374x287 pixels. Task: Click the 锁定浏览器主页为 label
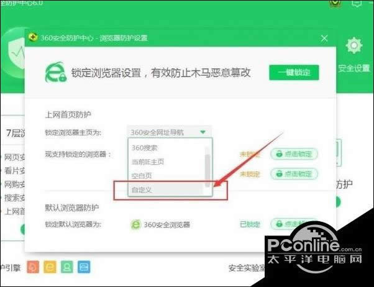[x=73, y=132]
